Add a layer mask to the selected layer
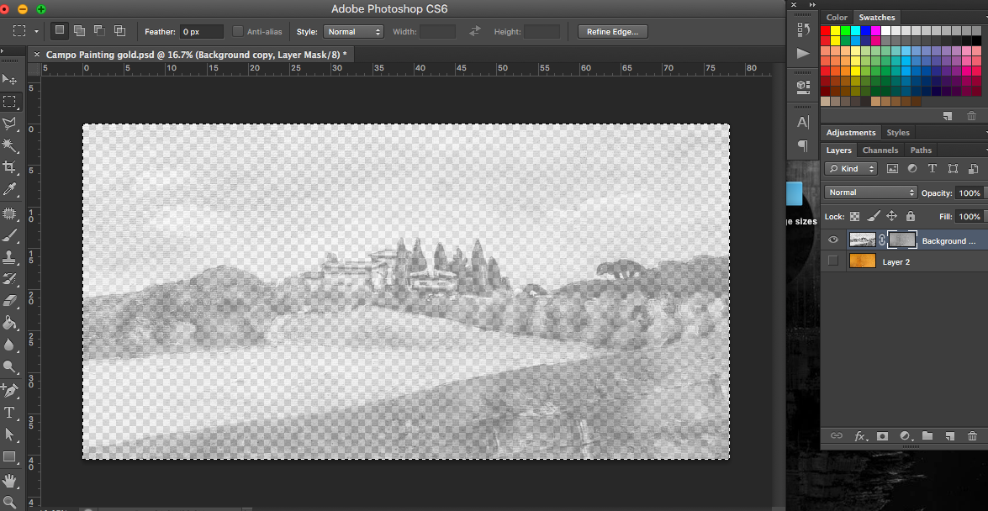The image size is (988, 511). coord(882,435)
